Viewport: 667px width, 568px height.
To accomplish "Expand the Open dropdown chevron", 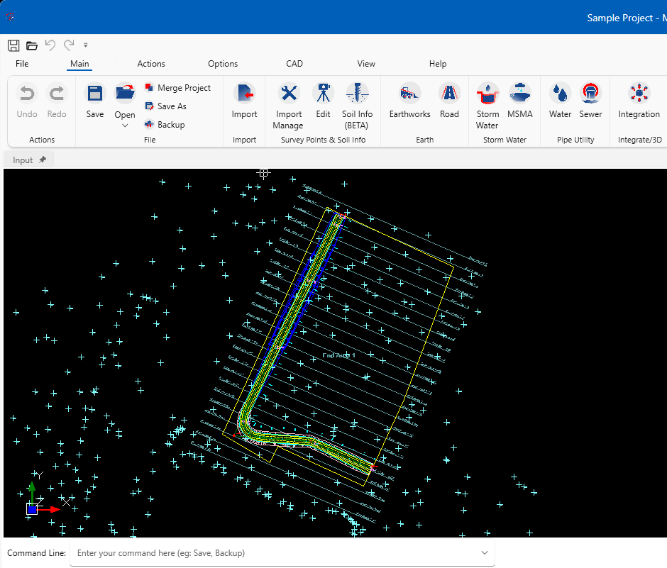I will coord(125,126).
